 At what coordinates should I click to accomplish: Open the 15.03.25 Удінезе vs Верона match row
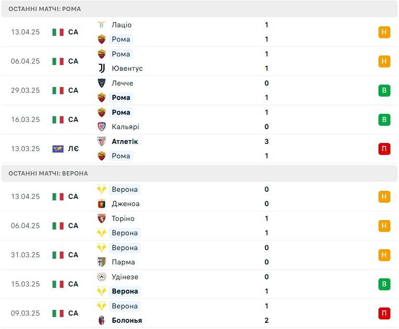(x=199, y=284)
